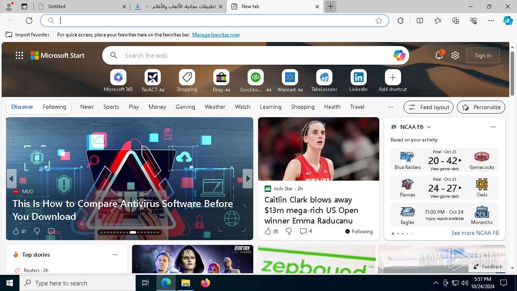
Task: Select Following feed tab
Action: [54, 107]
